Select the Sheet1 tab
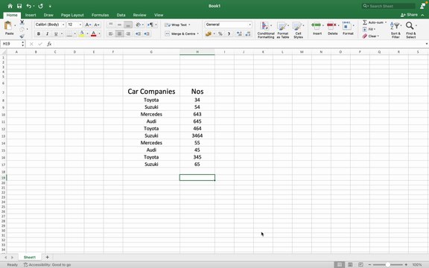429x268 pixels. click(x=30, y=257)
